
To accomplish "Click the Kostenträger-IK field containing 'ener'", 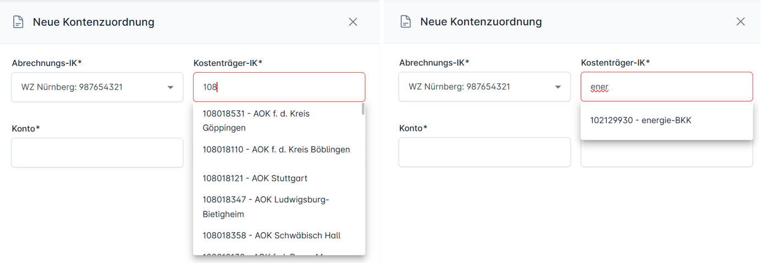I will 666,87.
